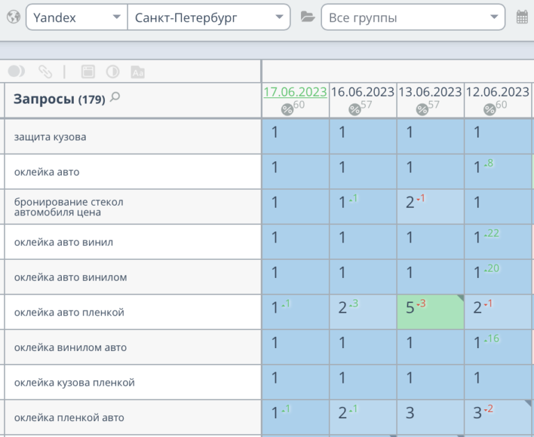Toggle the switch icon in the toolbar
Image resolution: width=534 pixels, height=437 pixels.
[x=17, y=71]
